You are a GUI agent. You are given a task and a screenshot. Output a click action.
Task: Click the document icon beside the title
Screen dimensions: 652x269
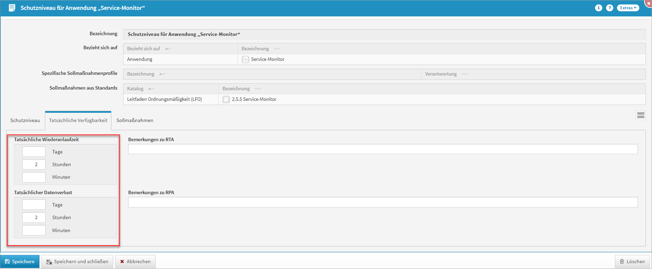pyautogui.click(x=12, y=8)
